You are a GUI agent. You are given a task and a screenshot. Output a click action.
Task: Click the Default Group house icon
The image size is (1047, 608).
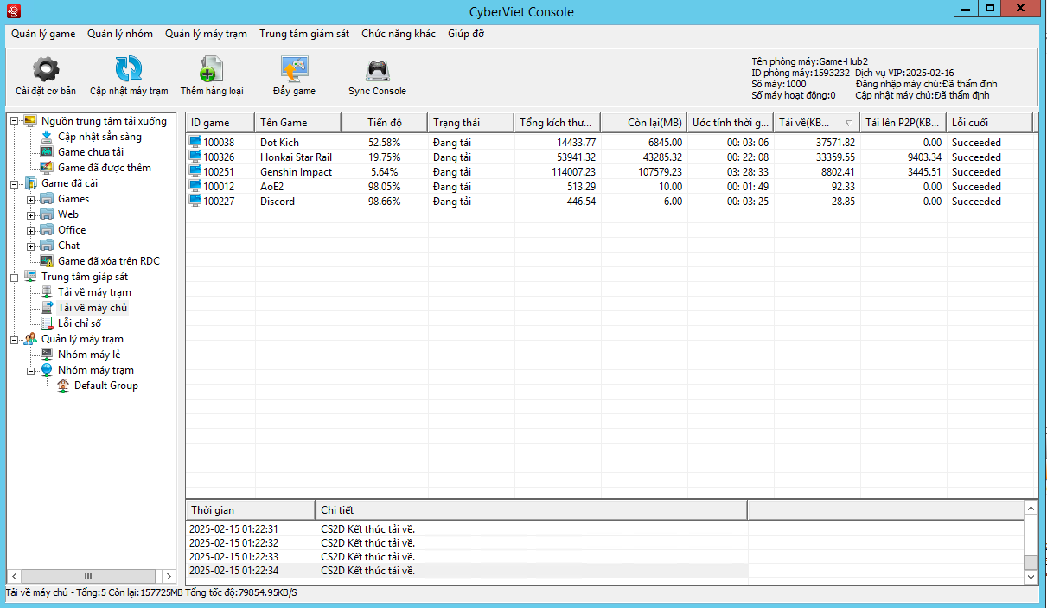tap(64, 386)
